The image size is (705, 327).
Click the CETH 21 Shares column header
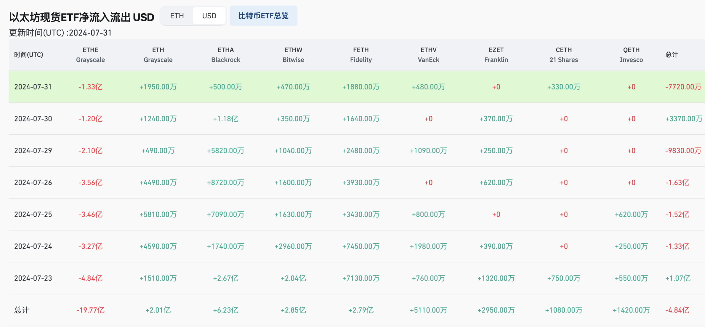tap(563, 55)
